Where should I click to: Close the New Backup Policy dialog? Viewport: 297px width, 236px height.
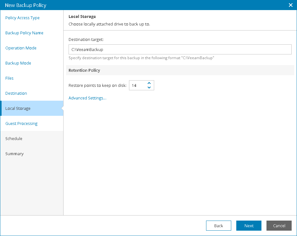[x=291, y=5]
